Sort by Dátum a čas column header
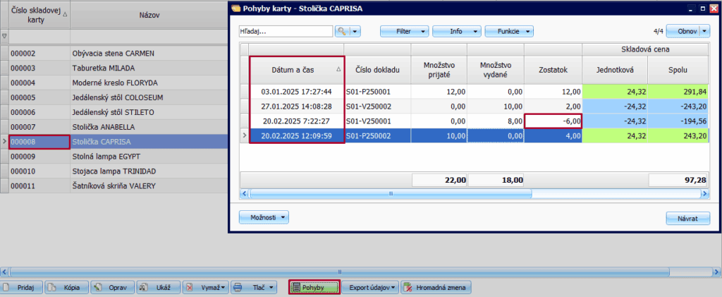 point(297,70)
